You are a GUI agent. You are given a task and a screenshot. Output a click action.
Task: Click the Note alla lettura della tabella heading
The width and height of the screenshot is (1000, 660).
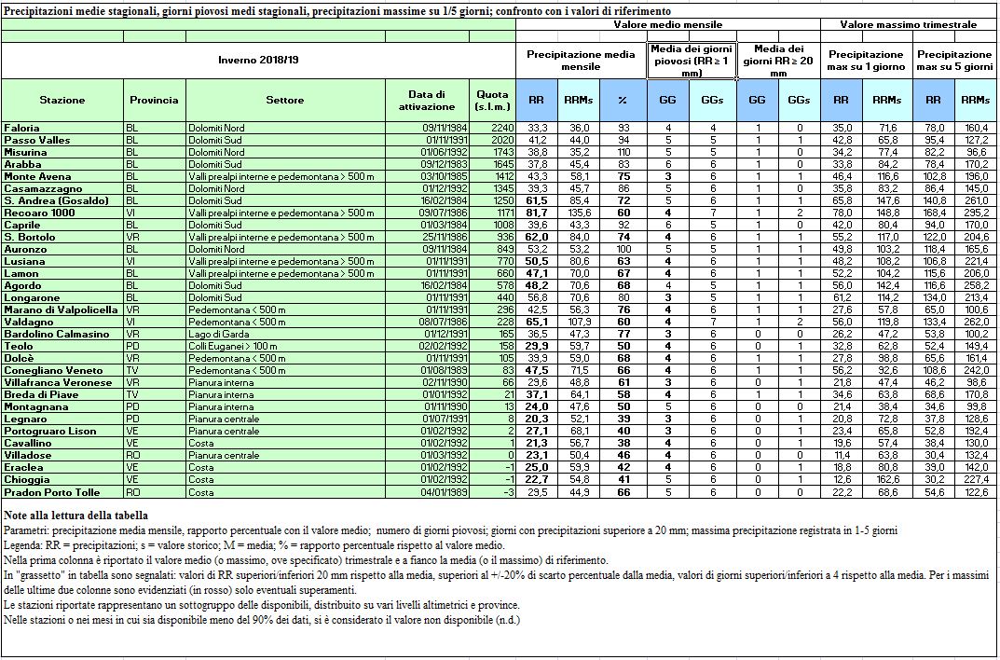75,516
